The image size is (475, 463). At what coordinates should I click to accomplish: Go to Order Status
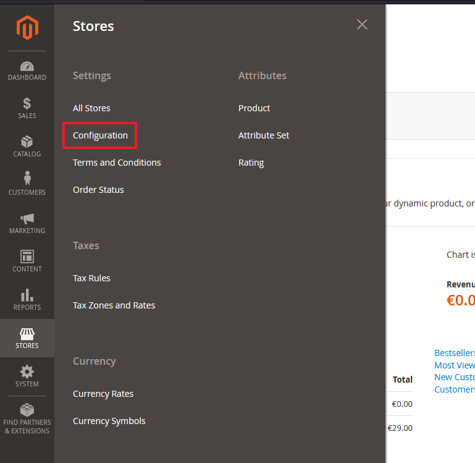[x=98, y=190]
